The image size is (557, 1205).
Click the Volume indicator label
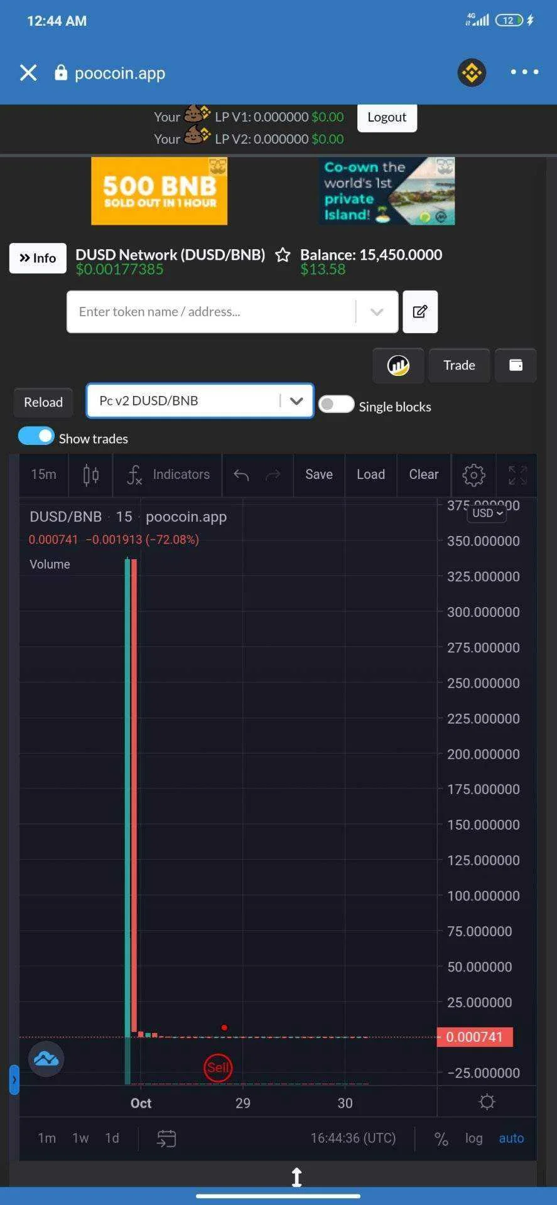point(50,564)
